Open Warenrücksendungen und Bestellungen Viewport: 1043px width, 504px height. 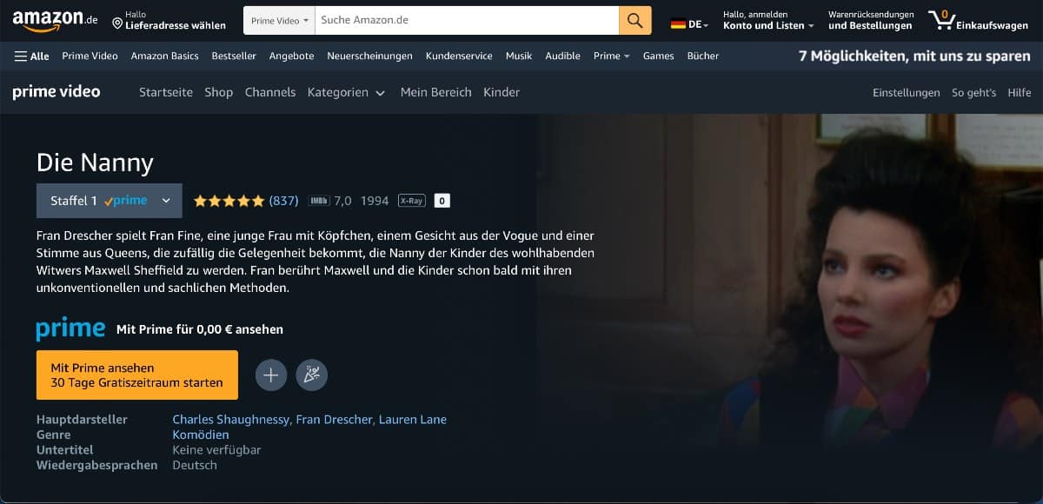coord(871,20)
